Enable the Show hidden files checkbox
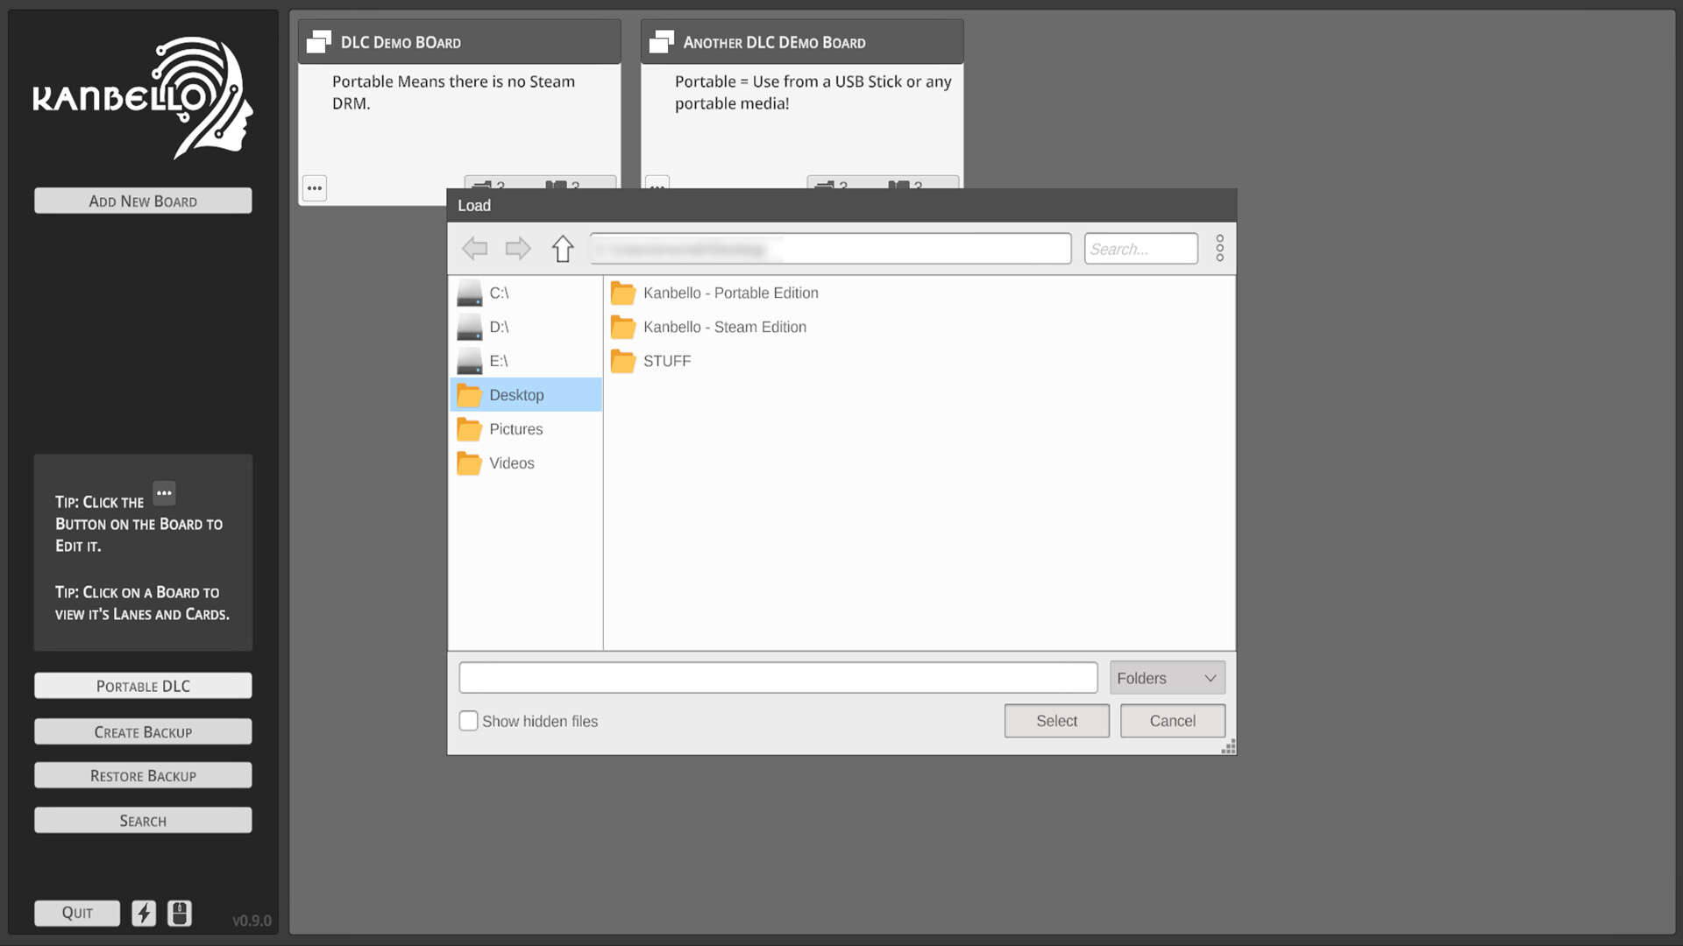1683x946 pixels. coord(468,720)
